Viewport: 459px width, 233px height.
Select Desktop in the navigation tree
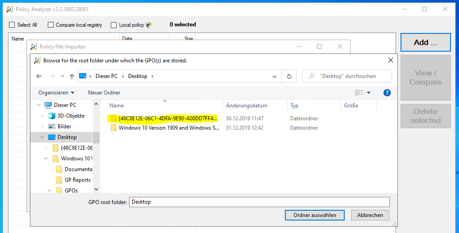[67, 137]
